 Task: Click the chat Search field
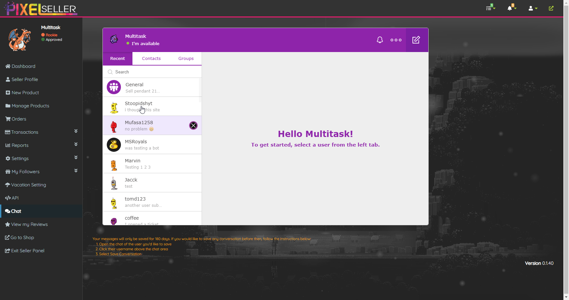(x=155, y=72)
